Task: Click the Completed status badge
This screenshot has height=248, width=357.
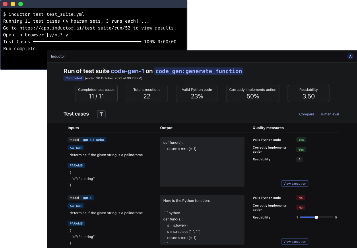Action: point(73,78)
